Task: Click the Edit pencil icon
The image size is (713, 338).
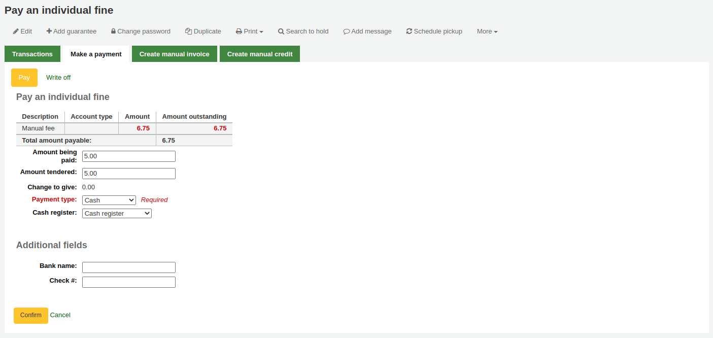Action: (x=16, y=31)
